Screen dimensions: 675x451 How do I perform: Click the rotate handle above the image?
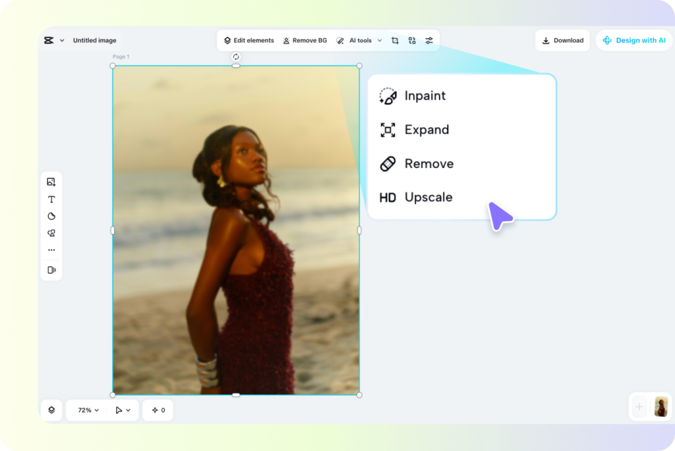click(x=236, y=57)
